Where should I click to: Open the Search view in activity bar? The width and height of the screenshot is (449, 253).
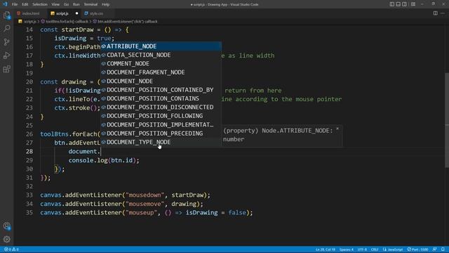click(6, 28)
